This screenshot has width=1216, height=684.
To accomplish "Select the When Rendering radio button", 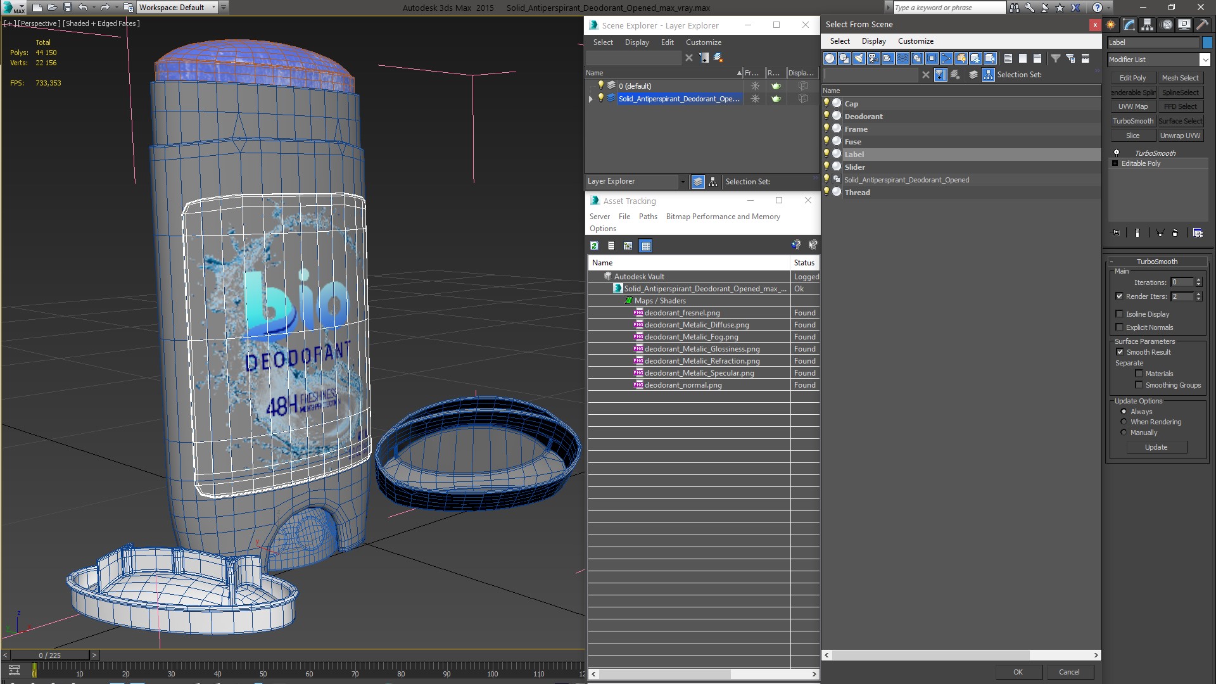I will click(x=1124, y=422).
